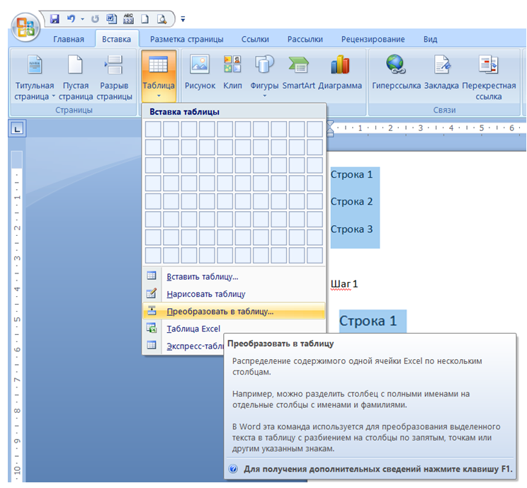Open the Office button menu

pyautogui.click(x=25, y=27)
